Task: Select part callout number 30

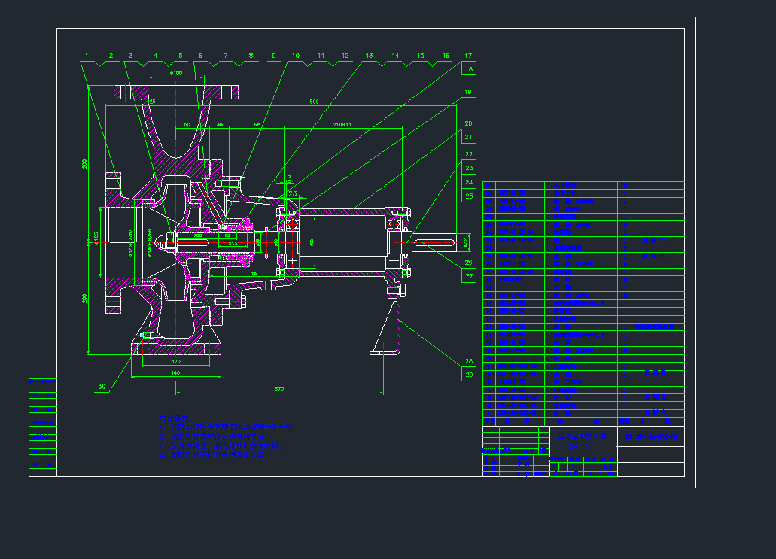Action: [x=101, y=386]
